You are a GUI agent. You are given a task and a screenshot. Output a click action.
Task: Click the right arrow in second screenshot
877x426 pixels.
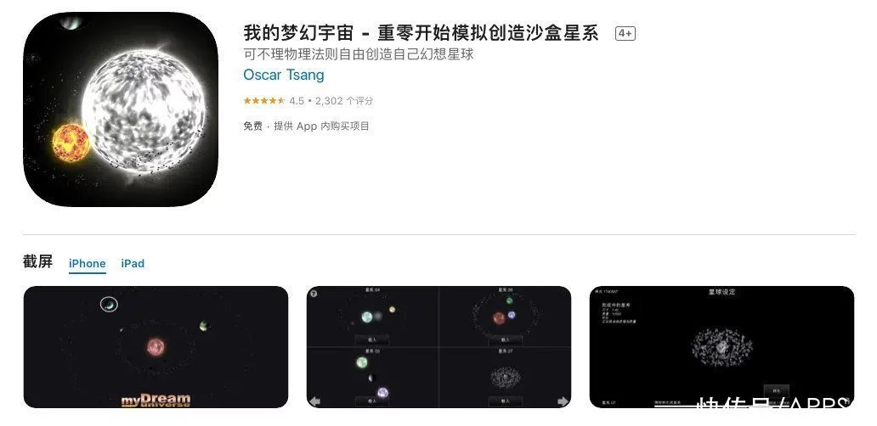pyautogui.click(x=563, y=401)
